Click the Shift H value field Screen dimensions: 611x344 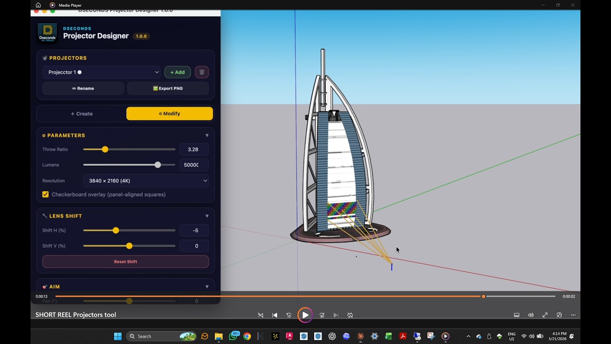coord(194,230)
